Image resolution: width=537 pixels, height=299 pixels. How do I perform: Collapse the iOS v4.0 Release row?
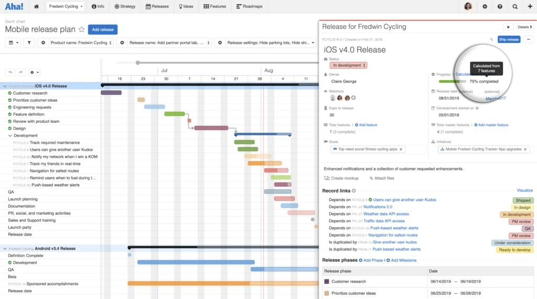[x=5, y=87]
